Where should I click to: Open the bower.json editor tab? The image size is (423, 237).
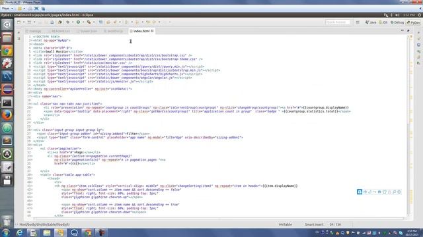point(87,31)
